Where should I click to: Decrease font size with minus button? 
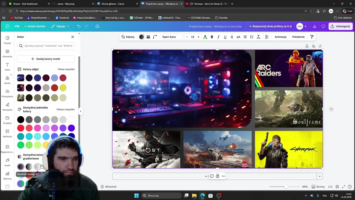(187, 37)
